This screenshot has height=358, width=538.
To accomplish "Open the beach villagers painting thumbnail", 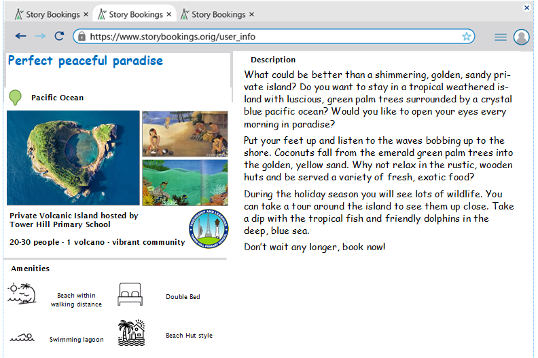I will pyautogui.click(x=185, y=134).
